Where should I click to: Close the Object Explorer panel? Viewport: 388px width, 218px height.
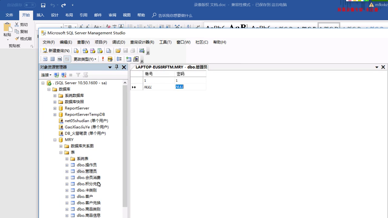(x=124, y=67)
